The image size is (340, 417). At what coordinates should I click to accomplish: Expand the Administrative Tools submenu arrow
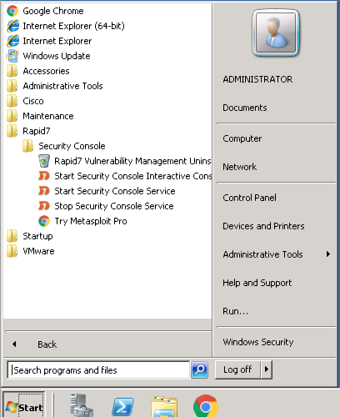click(328, 254)
